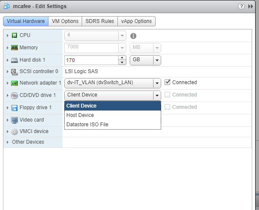
Task: Click the LSI Logic SAS text
Action: point(81,71)
